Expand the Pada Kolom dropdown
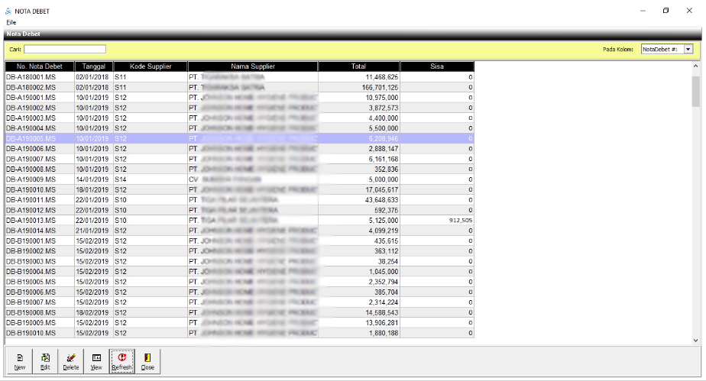 tap(688, 49)
